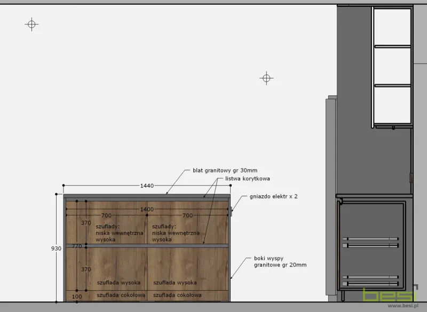Select the left "szuflada wysoka" label

click(118, 283)
